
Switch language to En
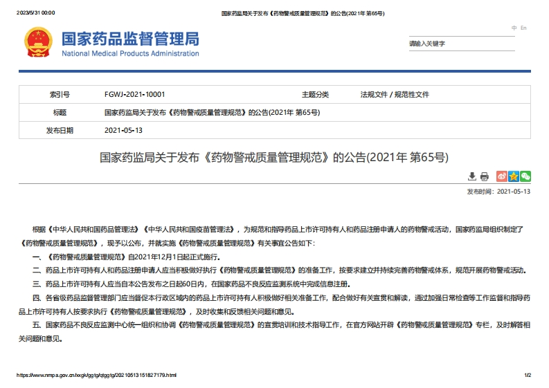(523, 28)
